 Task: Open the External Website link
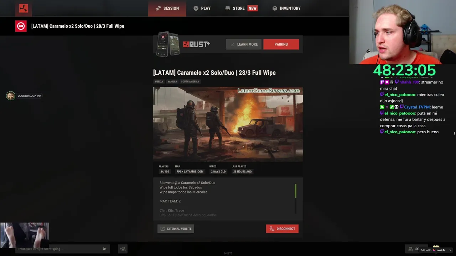pos(176,229)
